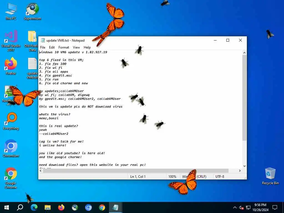The image size is (284, 213).
Task: Open Chromium from the taskbar
Action: tap(88, 207)
